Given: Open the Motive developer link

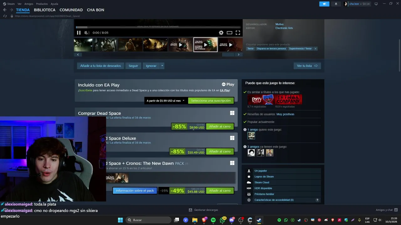Looking at the screenshot, I should [279, 24].
